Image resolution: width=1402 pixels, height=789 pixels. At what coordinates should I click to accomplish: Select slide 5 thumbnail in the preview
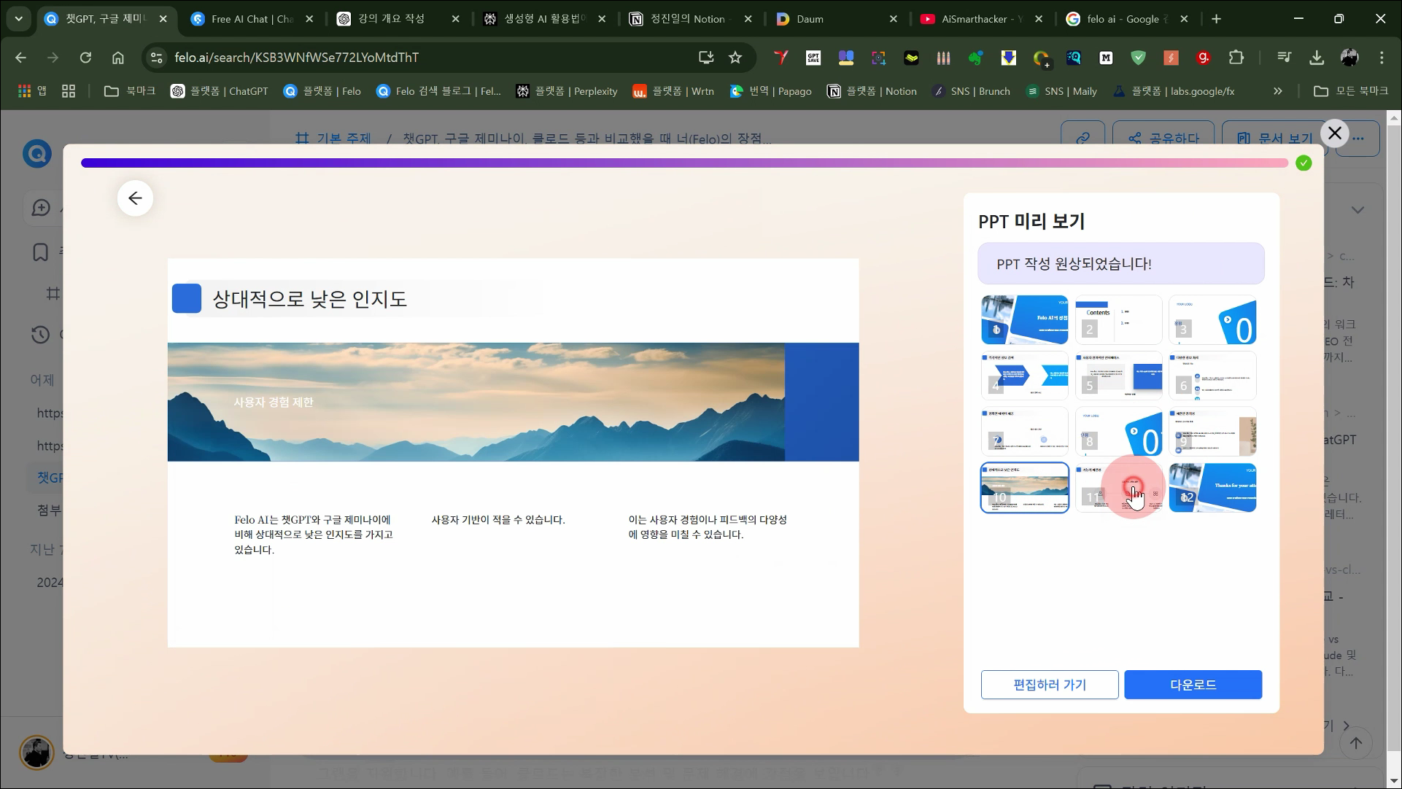point(1118,376)
